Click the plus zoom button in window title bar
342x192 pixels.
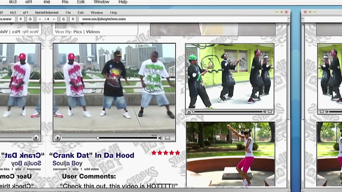[x=282, y=12]
